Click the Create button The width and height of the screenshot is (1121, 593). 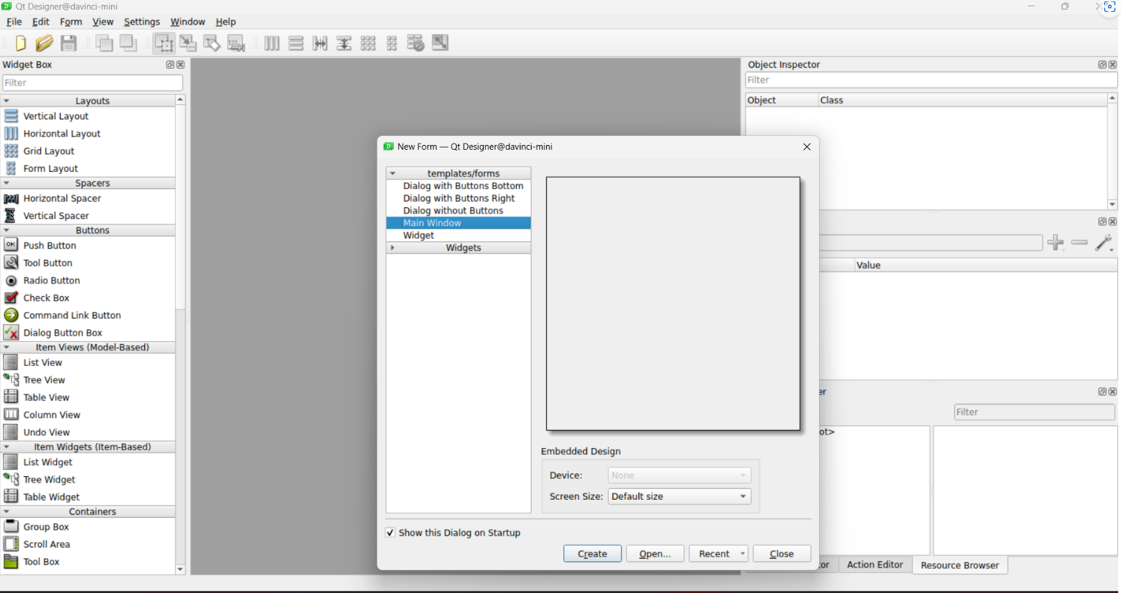592,554
